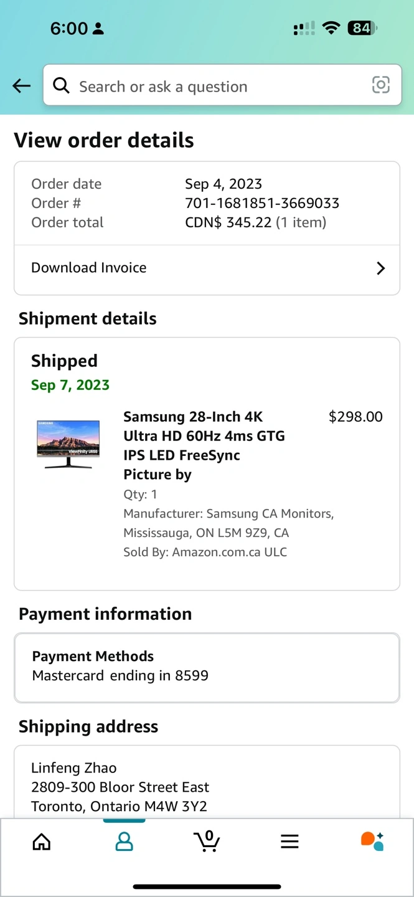Tap the Linfeng Zhao shipping address
This screenshot has width=414, height=897.
120,787
